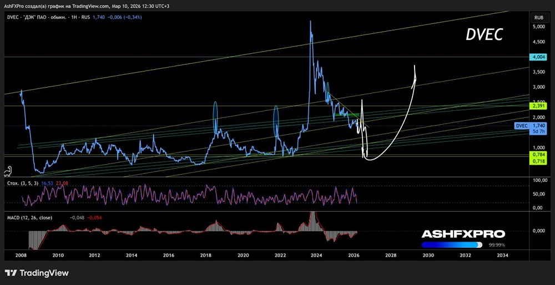Click the 100,00 value on the stochastic axis
Screen dimensions: 555x285
click(539, 180)
